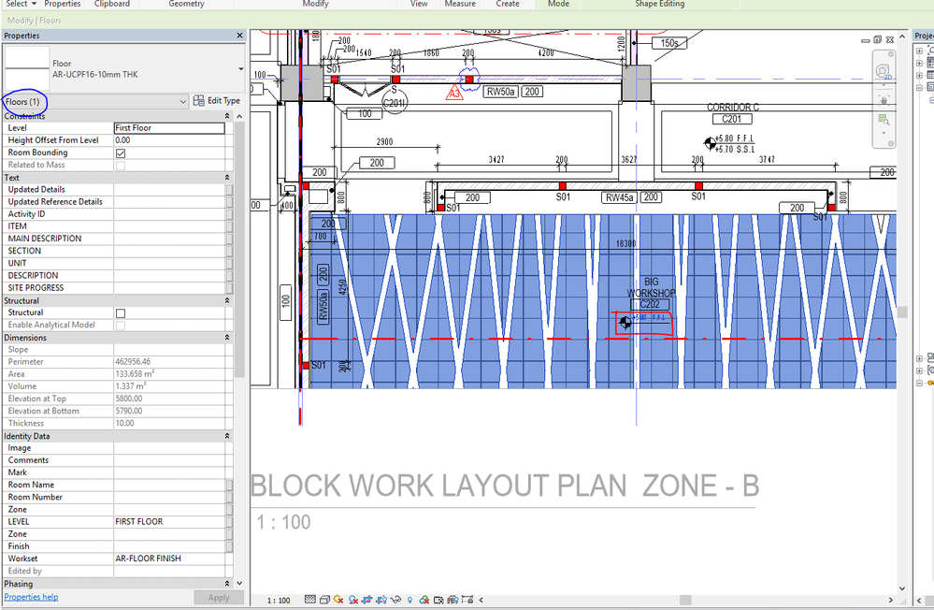Collapse Revit Links node with chain icon
Viewport: 934px width, 610px height.
point(919,383)
